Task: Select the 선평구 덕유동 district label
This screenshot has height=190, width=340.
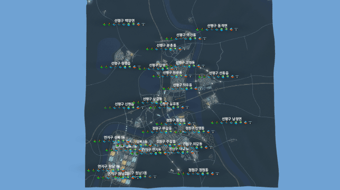Action: coord(182,85)
